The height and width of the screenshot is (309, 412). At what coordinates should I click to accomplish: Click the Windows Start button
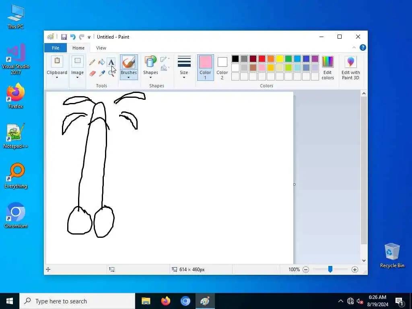(x=10, y=301)
